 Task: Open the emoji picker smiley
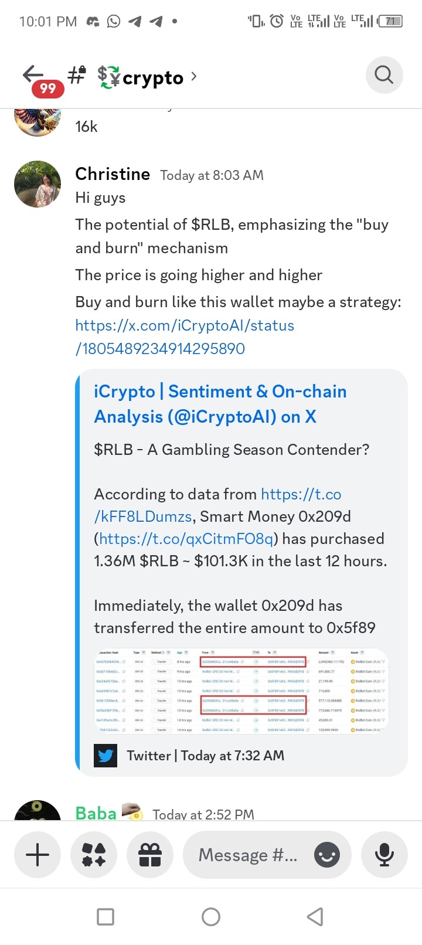coord(326,855)
